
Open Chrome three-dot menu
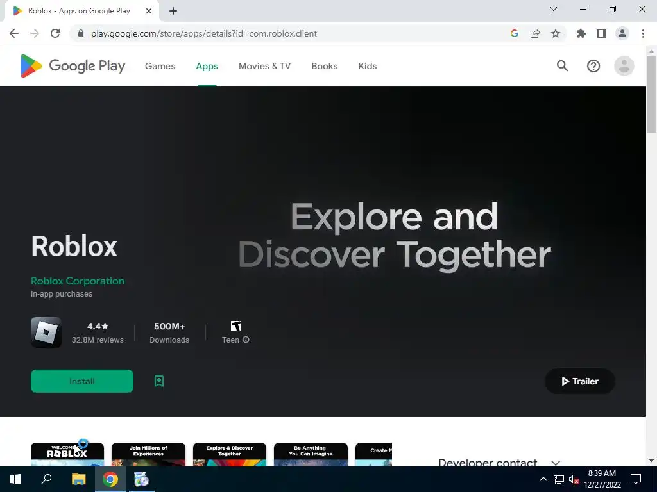[643, 33]
